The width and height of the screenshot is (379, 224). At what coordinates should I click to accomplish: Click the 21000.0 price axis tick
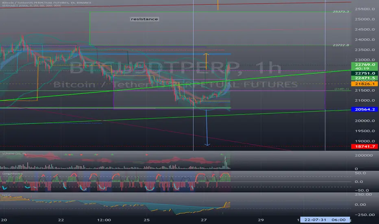[x=365, y=101]
